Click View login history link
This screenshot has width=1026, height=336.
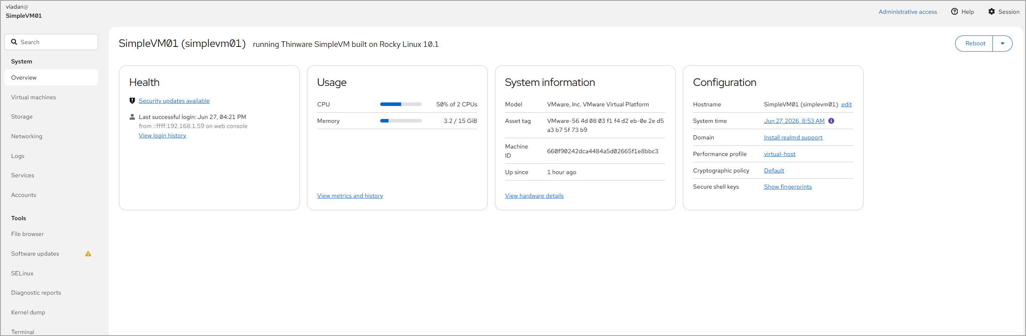(x=162, y=136)
